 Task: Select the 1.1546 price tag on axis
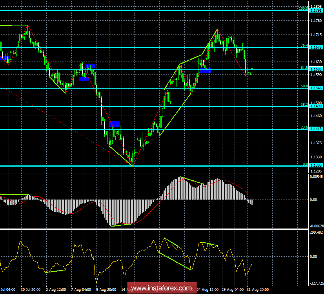(316, 88)
